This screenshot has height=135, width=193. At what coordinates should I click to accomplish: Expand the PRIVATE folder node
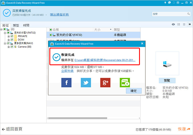[x=9, y=36]
